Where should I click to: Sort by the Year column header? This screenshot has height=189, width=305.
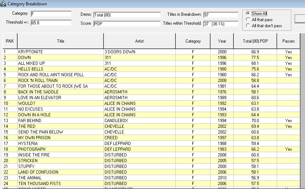click(222, 41)
